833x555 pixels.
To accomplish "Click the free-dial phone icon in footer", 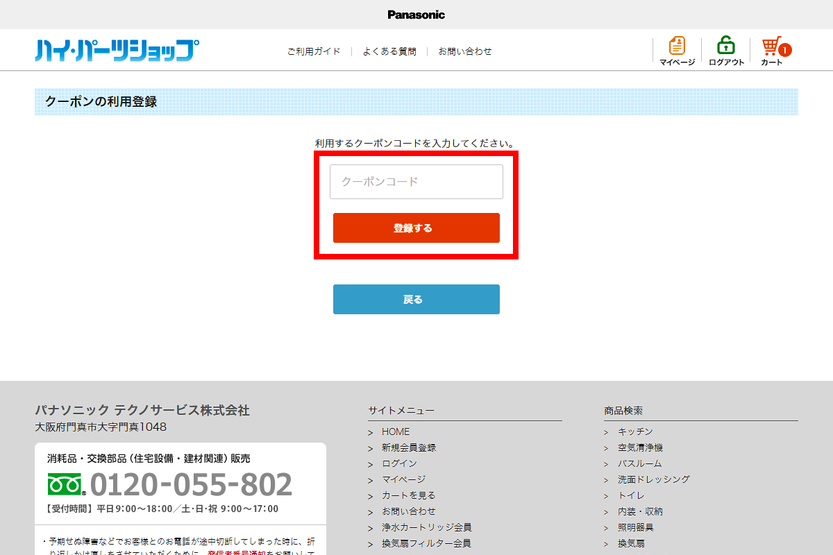I will click(66, 484).
